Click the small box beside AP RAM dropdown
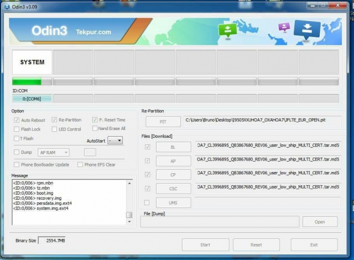Screen dimensions: 354x260 [x=90, y=152]
